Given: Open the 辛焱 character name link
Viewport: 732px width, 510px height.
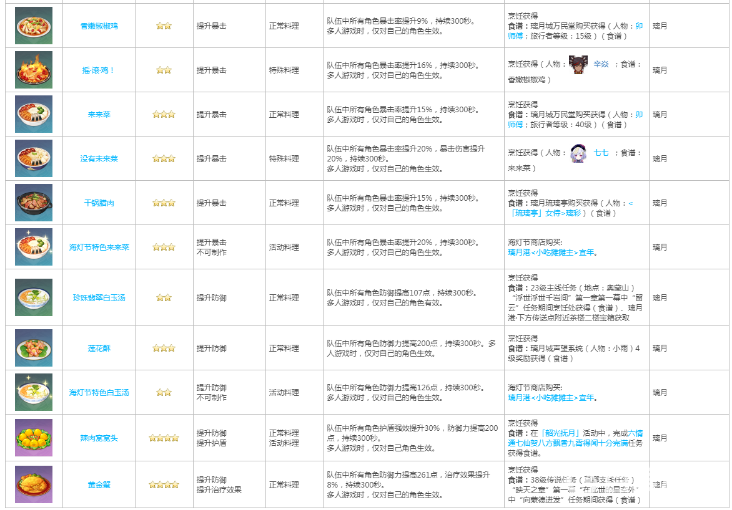Looking at the screenshot, I should [x=600, y=65].
